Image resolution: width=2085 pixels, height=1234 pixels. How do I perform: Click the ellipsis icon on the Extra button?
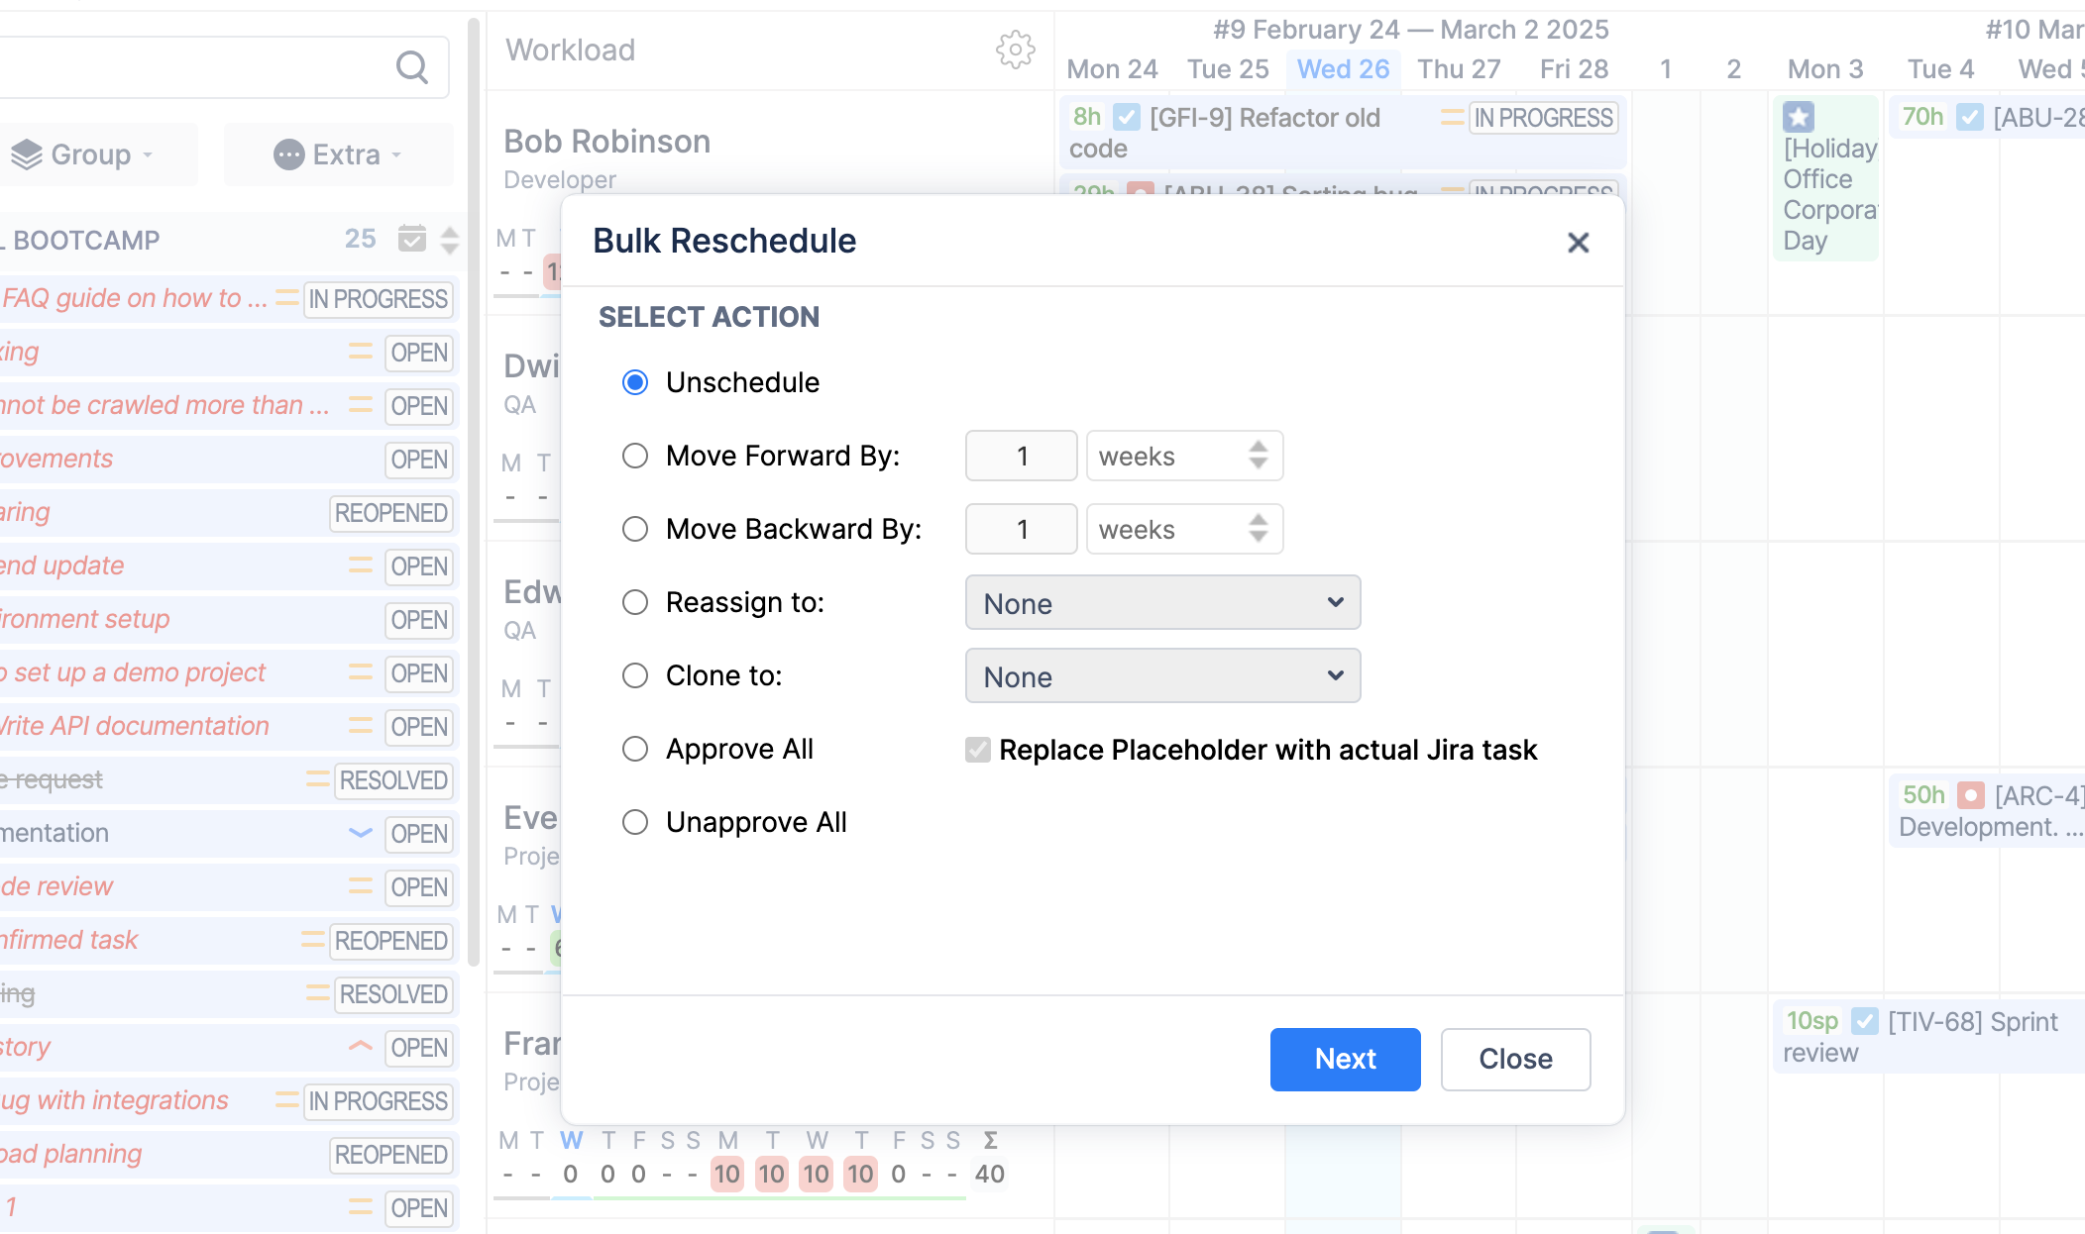coord(290,154)
